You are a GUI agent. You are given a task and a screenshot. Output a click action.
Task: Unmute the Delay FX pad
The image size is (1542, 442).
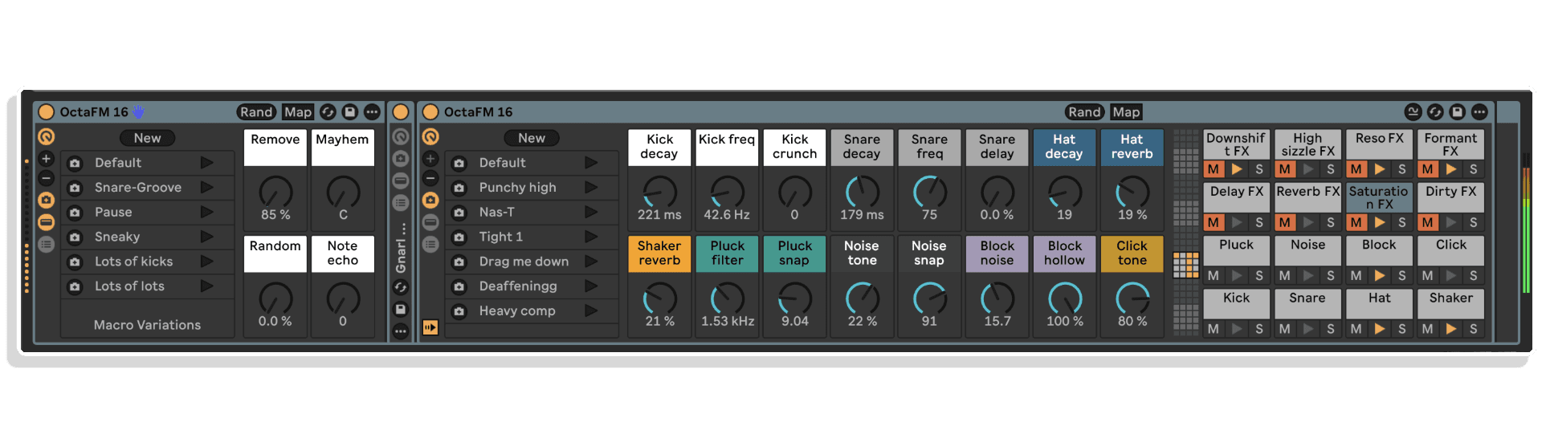[x=1214, y=222]
